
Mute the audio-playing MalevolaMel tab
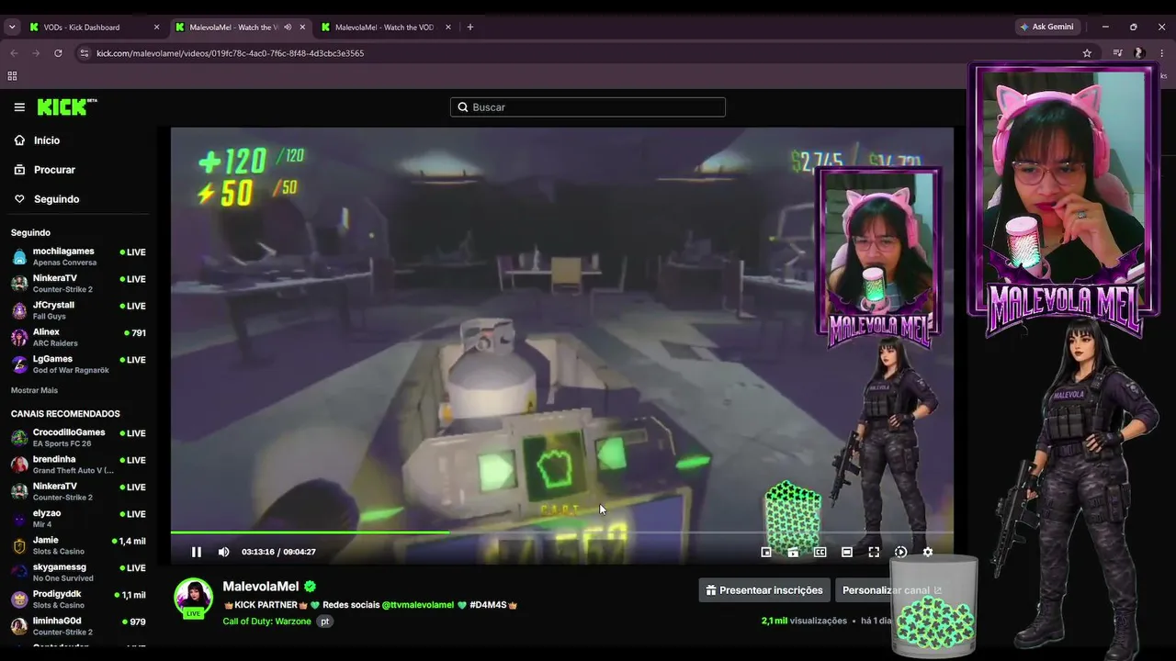point(288,28)
